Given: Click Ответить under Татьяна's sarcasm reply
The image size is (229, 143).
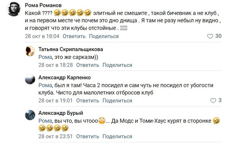Looking at the screenshot, I should pos(88,65).
